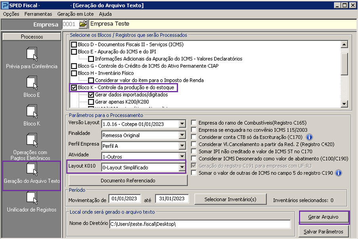Screen dimensions: 358x239
Task: Check Gerar apenas K200/K280
Action: (91, 102)
